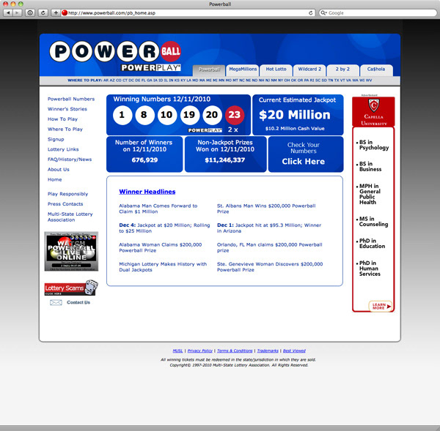Open Terms & Conditions footer link
The image size is (440, 431).
coord(235,351)
